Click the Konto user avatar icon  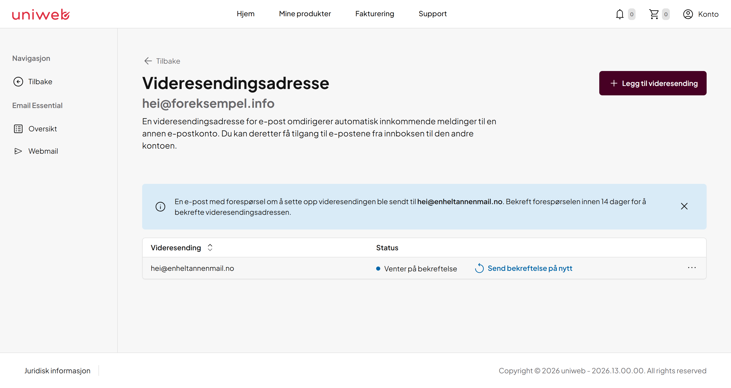(x=688, y=14)
